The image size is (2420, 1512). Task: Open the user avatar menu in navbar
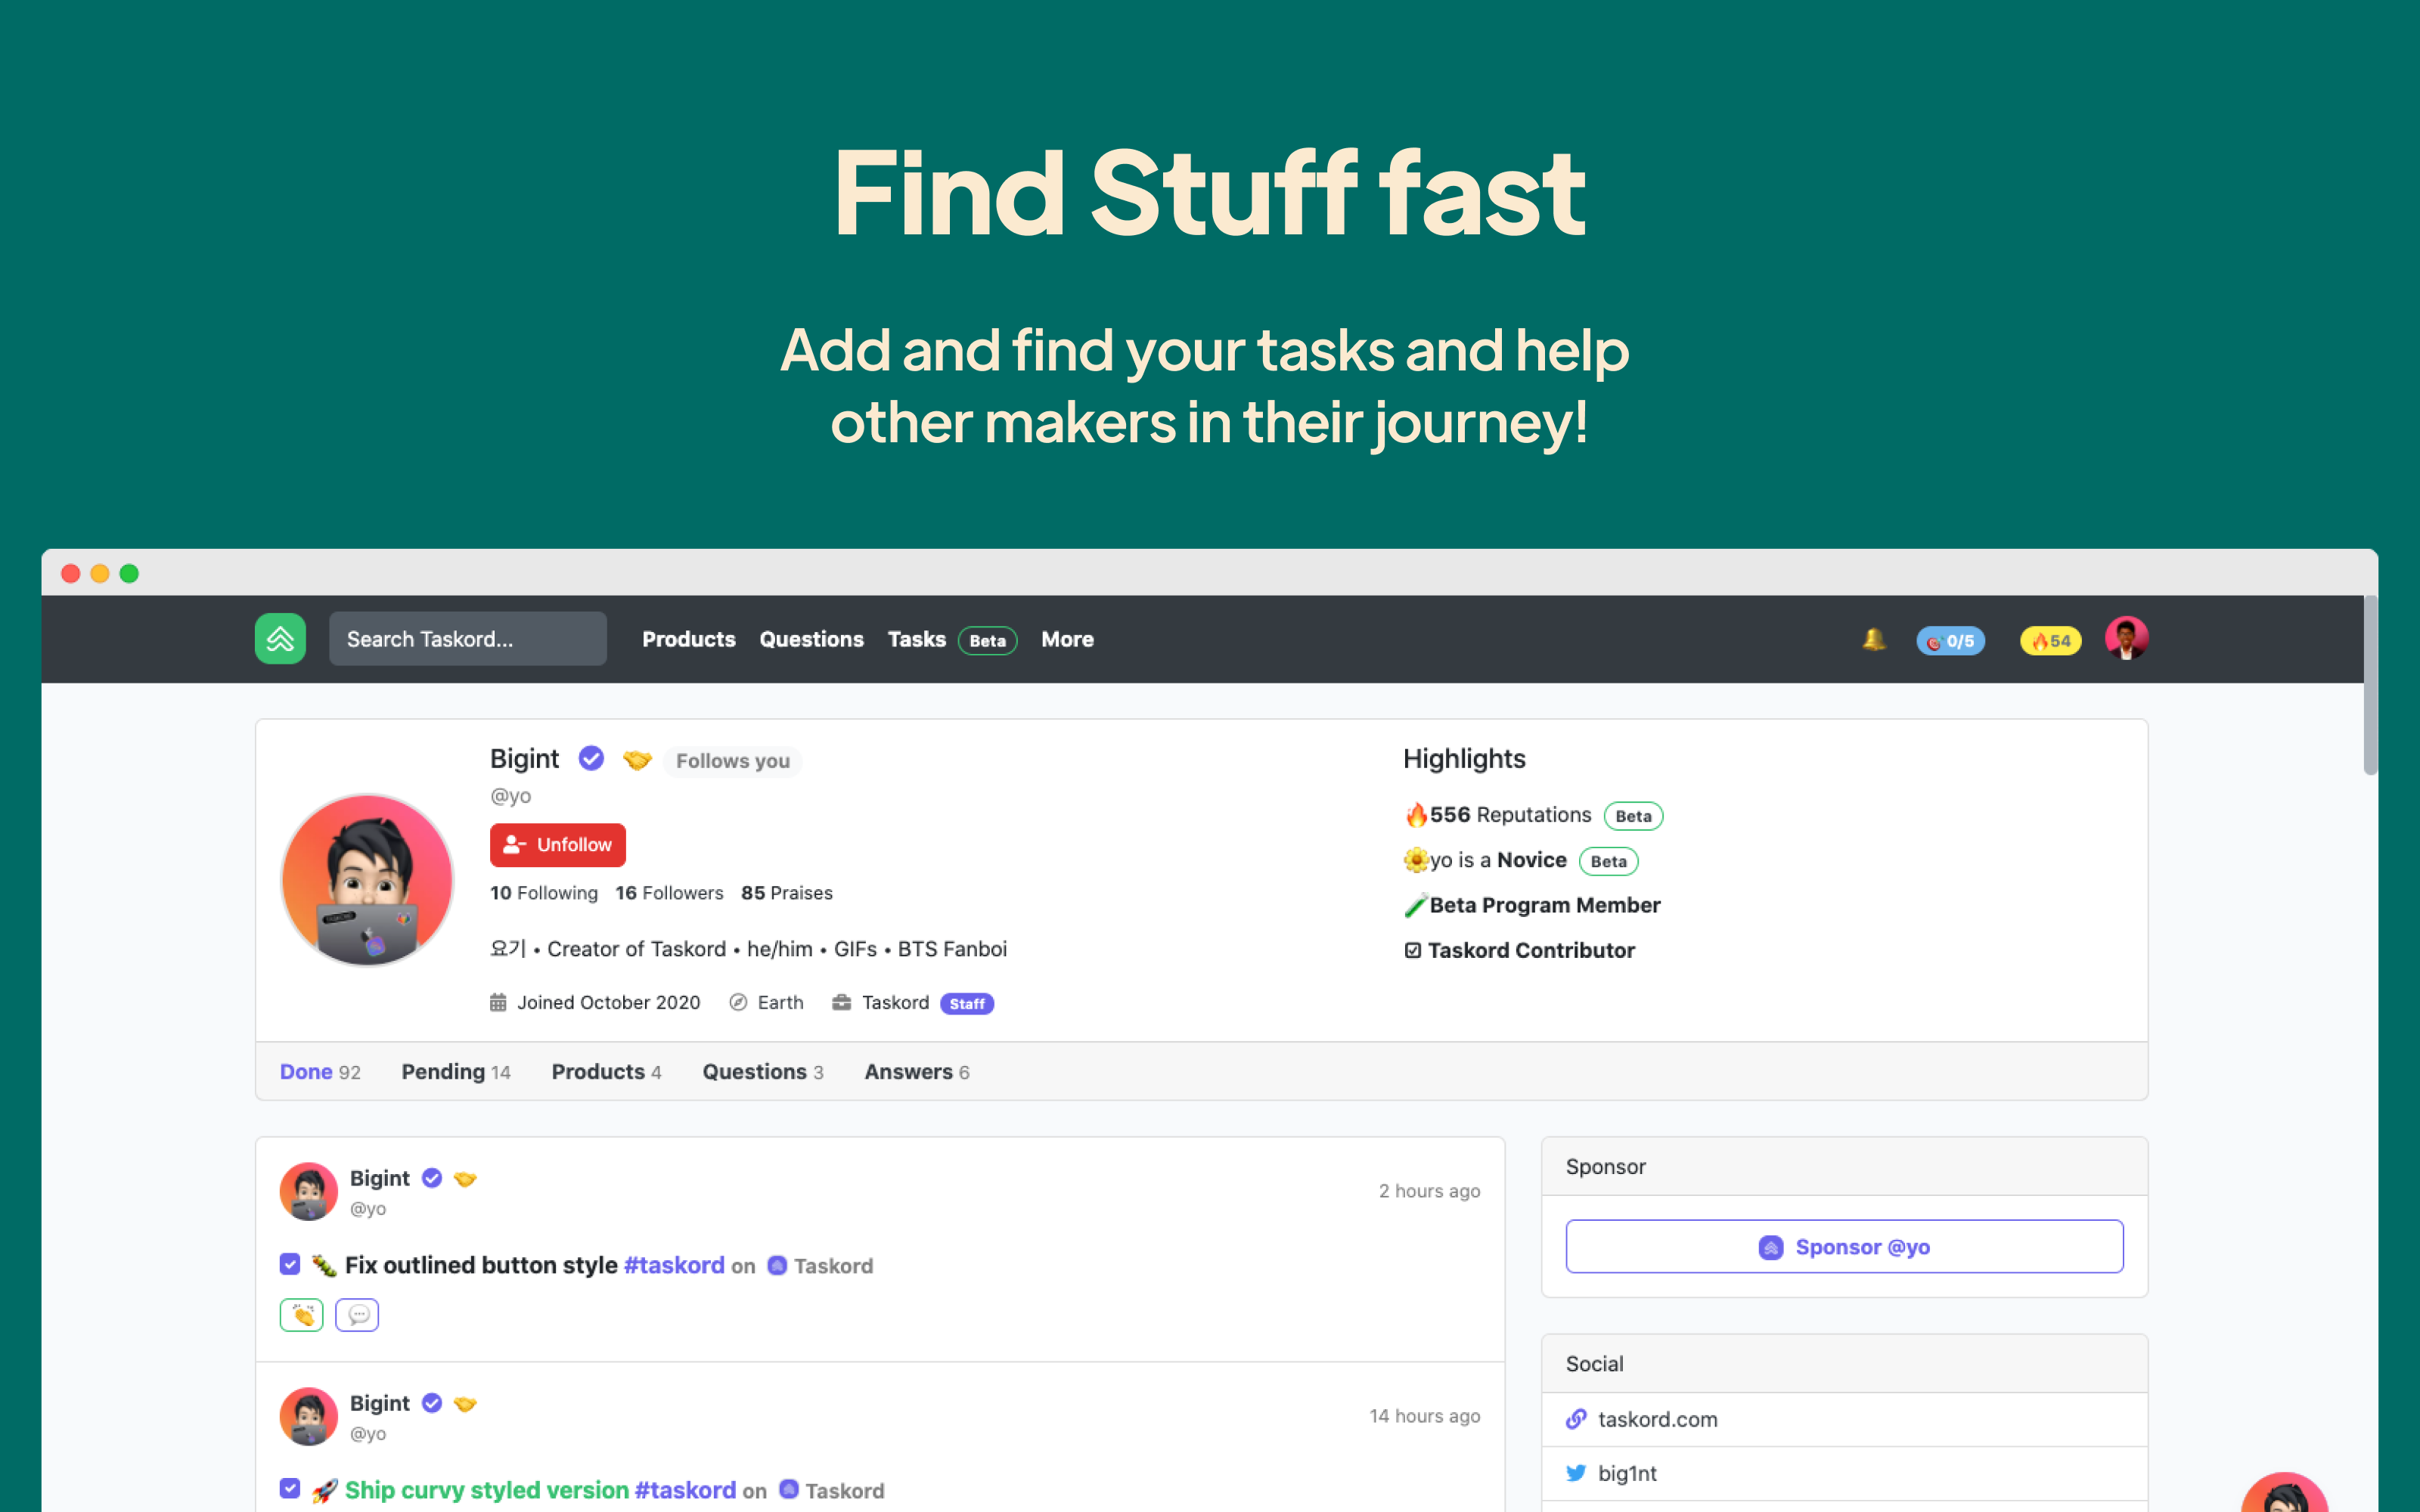(x=2126, y=638)
